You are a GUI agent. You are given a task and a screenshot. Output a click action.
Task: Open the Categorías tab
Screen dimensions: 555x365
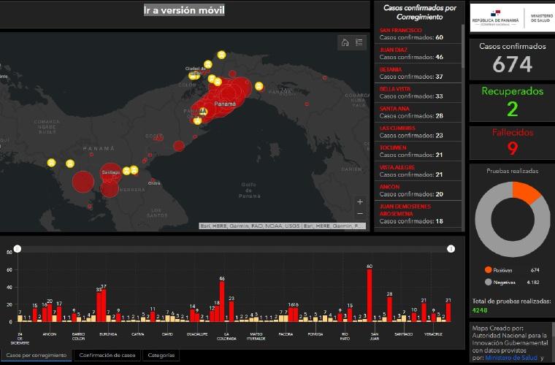click(161, 356)
